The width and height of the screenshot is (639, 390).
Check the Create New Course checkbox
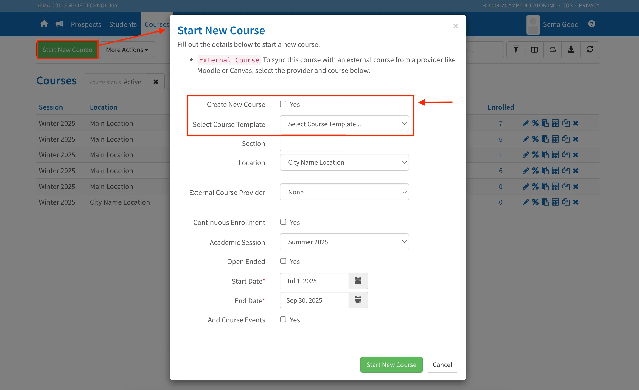283,104
